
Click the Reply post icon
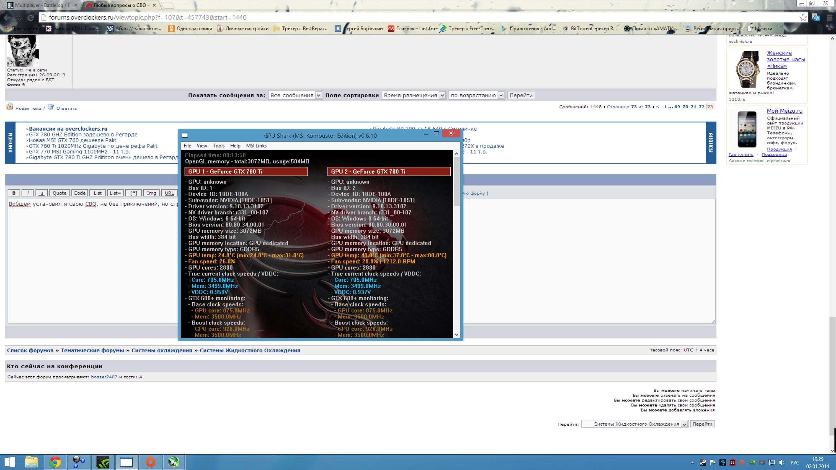(51, 107)
